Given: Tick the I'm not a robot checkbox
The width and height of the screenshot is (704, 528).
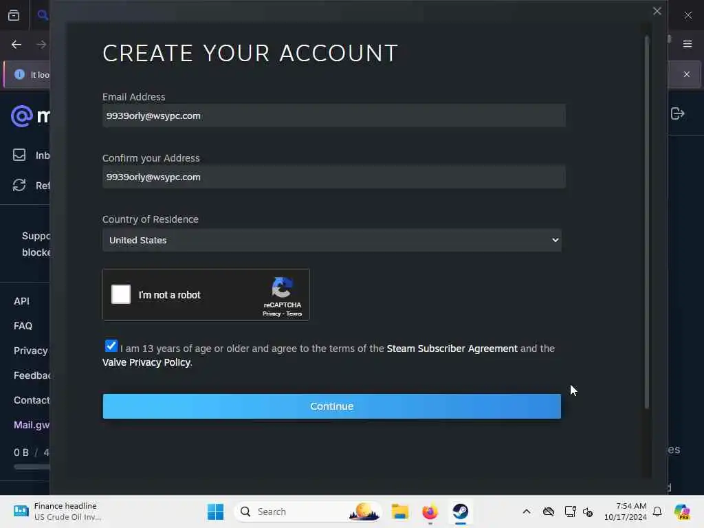Looking at the screenshot, I should (121, 294).
